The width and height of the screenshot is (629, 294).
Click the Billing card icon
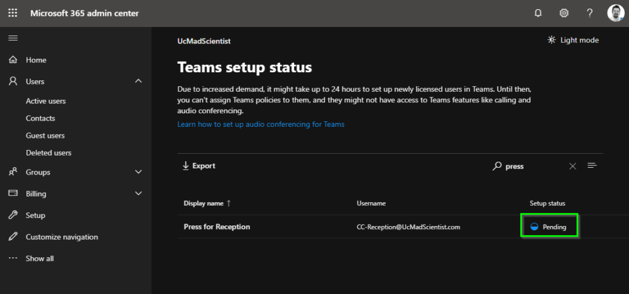[x=14, y=193]
